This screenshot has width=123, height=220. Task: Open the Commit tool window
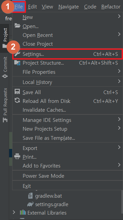click(x=5, y=67)
